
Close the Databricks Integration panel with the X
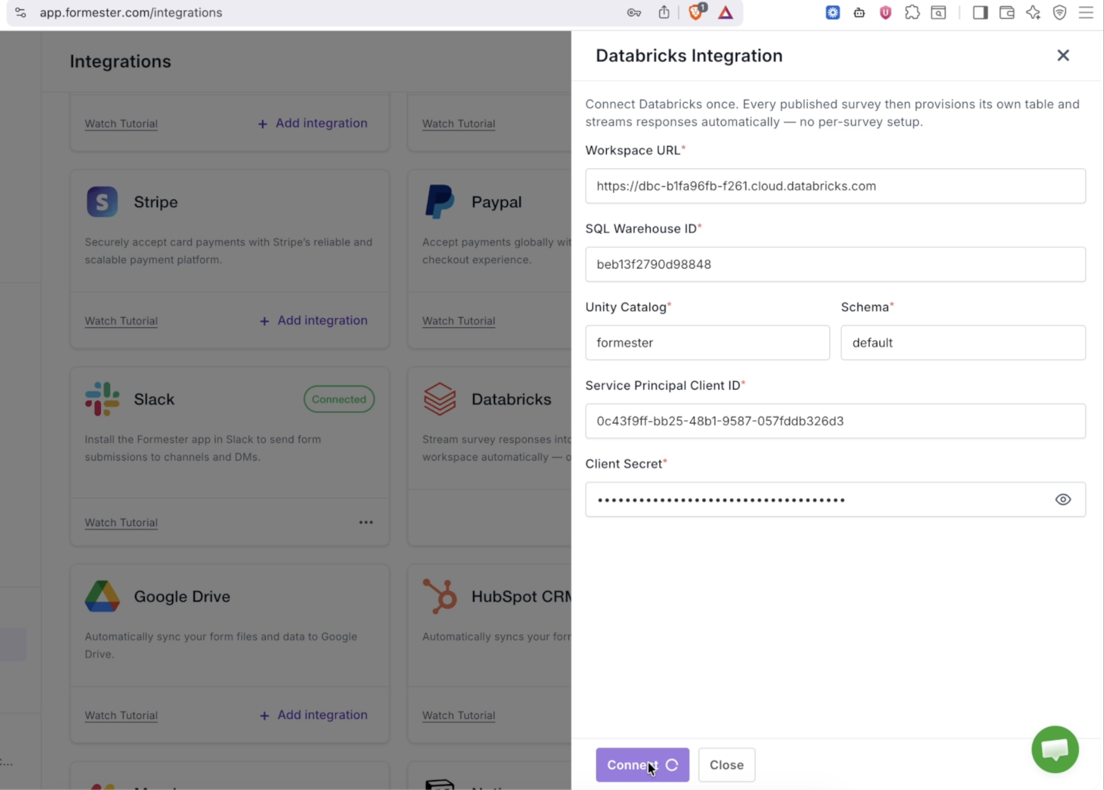coord(1063,55)
